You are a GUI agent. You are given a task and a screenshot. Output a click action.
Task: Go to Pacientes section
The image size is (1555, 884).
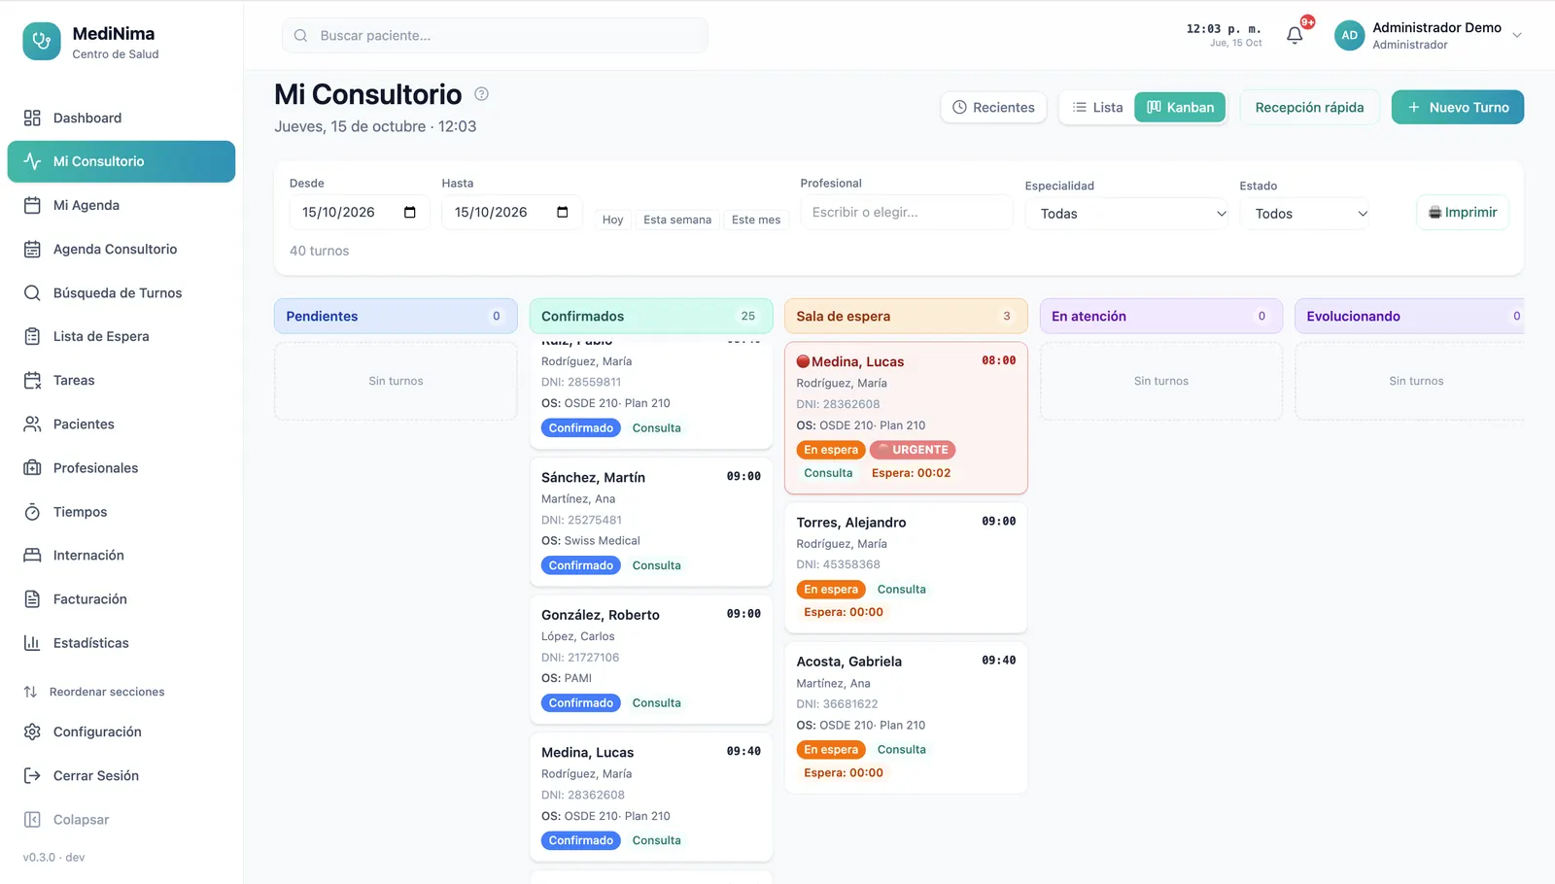coord(121,424)
